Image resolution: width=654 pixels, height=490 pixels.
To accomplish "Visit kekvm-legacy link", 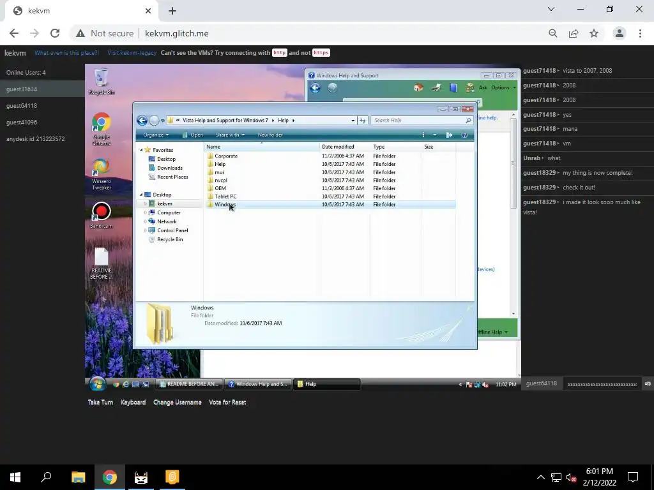I will point(132,53).
